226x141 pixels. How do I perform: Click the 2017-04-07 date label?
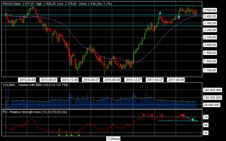click(155, 80)
